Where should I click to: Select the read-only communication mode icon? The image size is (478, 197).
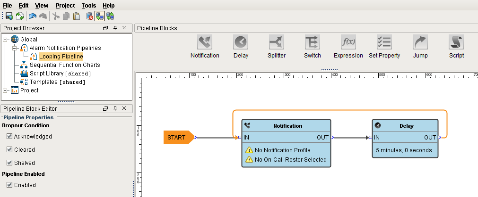(100, 16)
